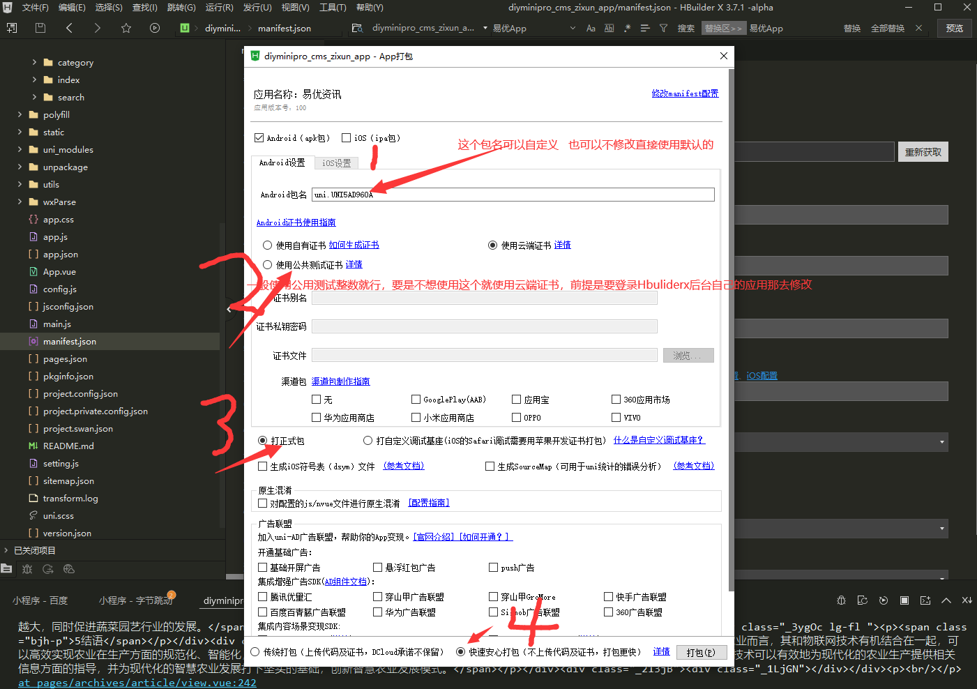This screenshot has height=689, width=977.
Task: Click the bug debug icon in status bar
Action: pyautogui.click(x=27, y=569)
